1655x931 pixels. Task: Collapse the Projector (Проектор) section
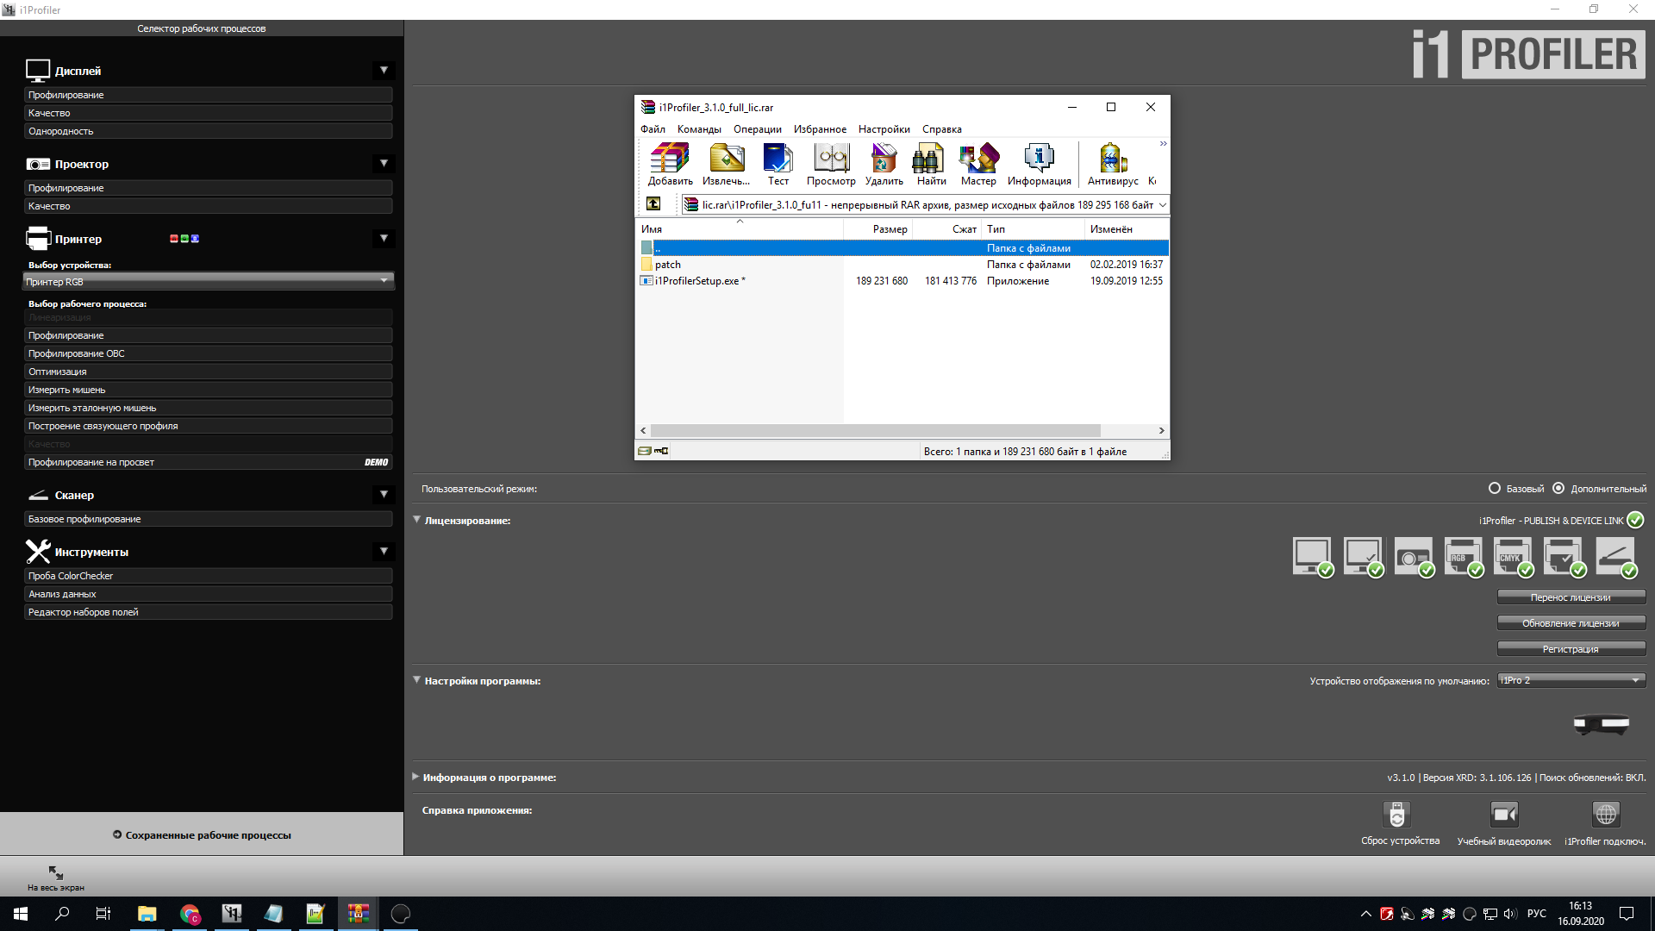[x=384, y=164]
